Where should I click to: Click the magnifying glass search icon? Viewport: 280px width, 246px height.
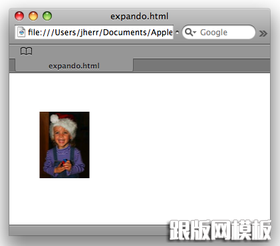188,32
